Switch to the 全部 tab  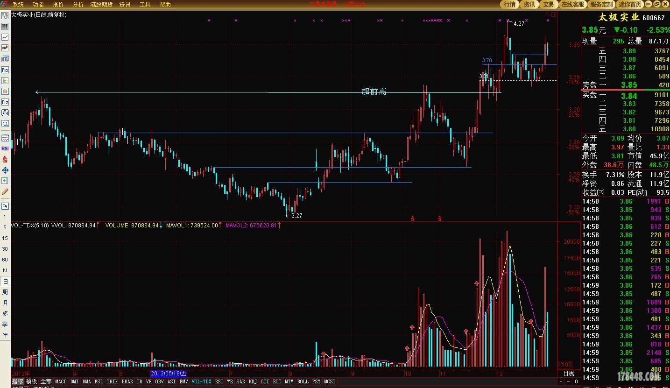point(46,381)
